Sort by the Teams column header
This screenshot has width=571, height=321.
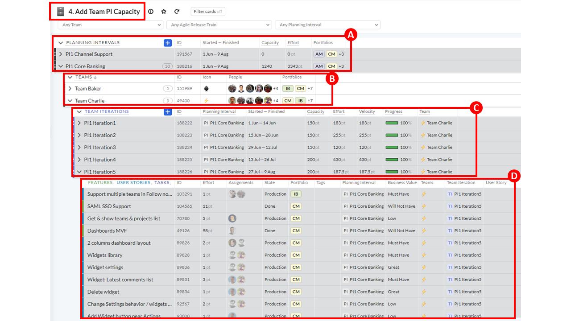click(84, 77)
